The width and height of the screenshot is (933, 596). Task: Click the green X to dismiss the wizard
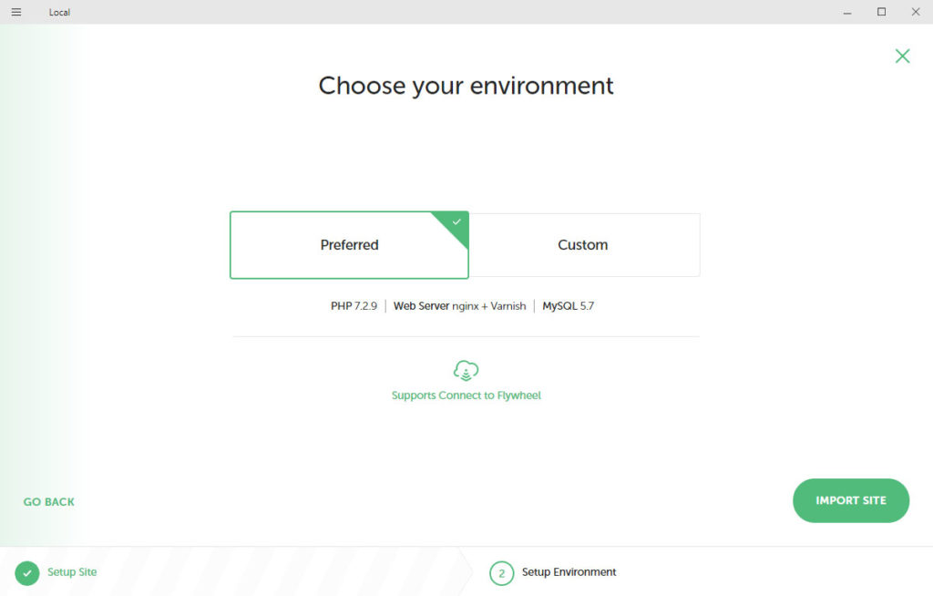click(x=902, y=56)
